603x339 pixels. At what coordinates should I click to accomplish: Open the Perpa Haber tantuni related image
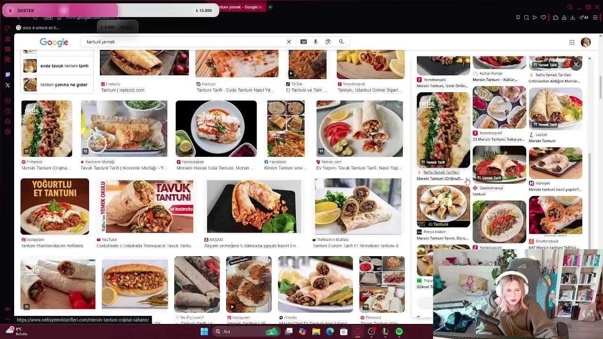pyautogui.click(x=443, y=206)
